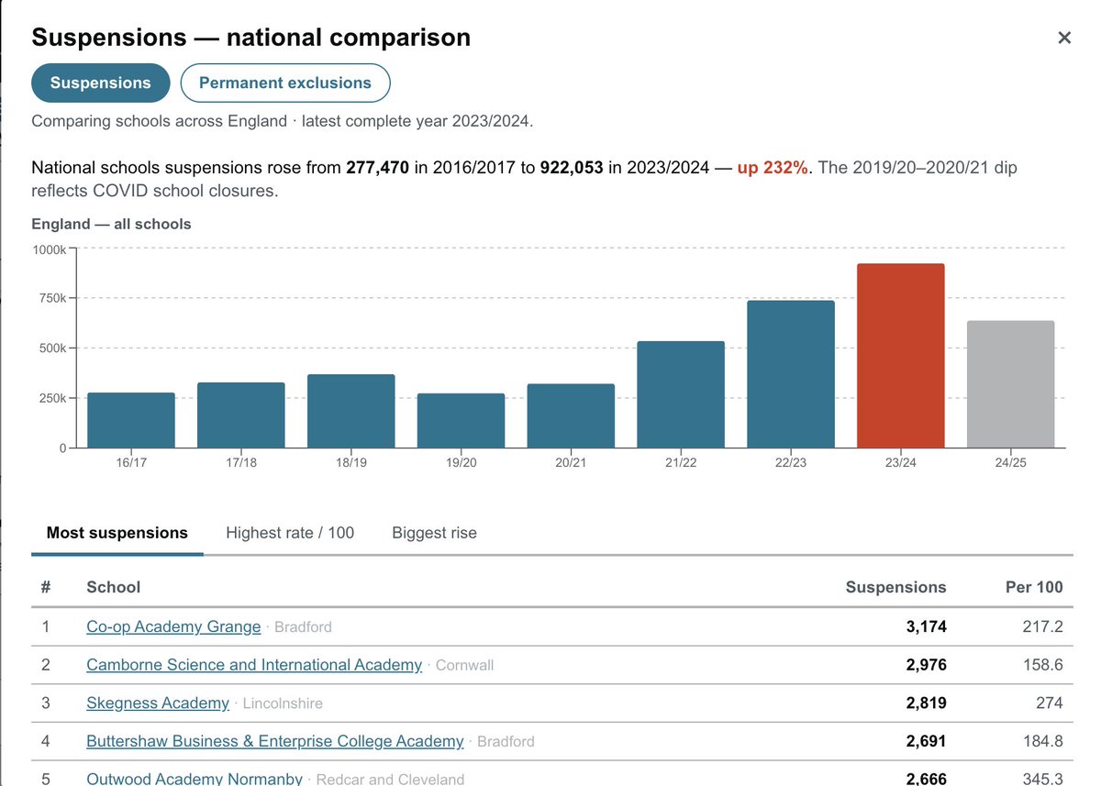This screenshot has width=1101, height=786.
Task: Click the 'England — all schools' chart title
Action: pyautogui.click(x=111, y=224)
